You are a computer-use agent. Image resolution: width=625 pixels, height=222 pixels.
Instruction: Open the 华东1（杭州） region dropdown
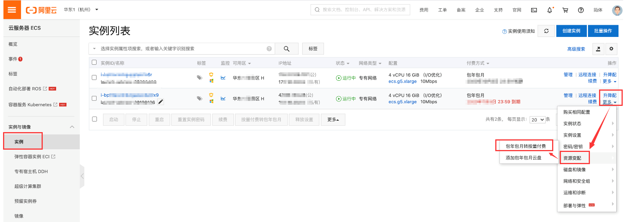point(81,10)
